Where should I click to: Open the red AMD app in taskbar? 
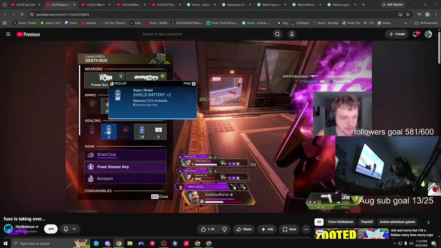(186, 244)
